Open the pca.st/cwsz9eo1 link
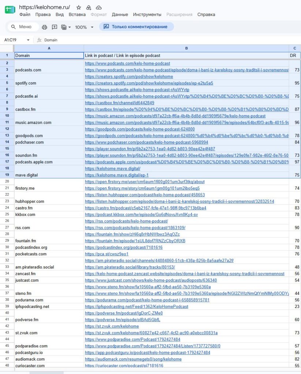 click(x=106, y=254)
